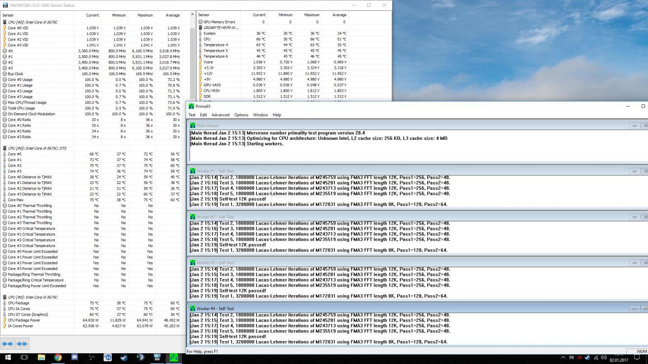Switch to Google Chrome on the taskbar

pyautogui.click(x=58, y=358)
